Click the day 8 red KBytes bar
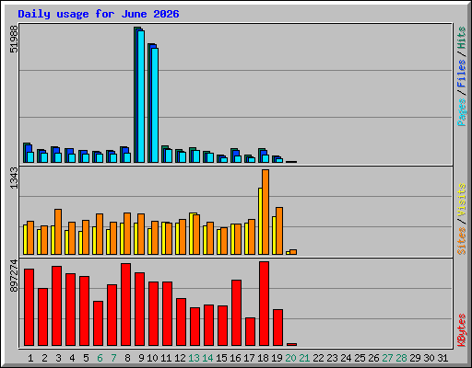 point(125,305)
